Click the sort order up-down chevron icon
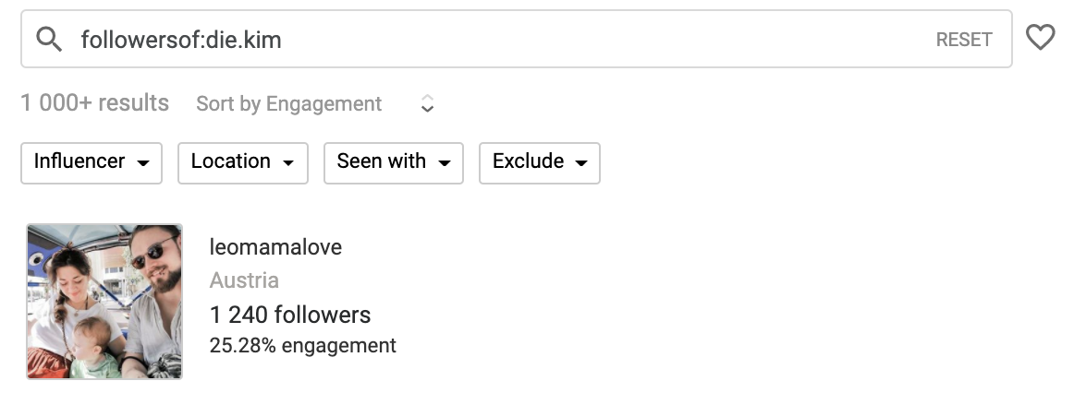The width and height of the screenshot is (1074, 393). tap(427, 104)
